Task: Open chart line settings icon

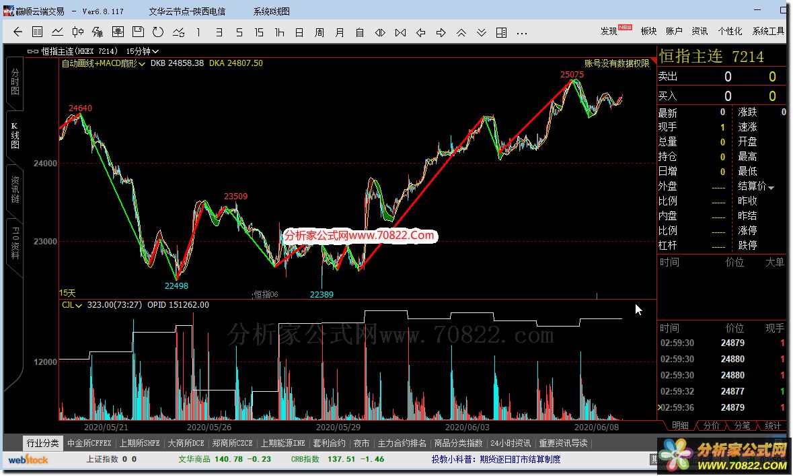Action: (178, 32)
